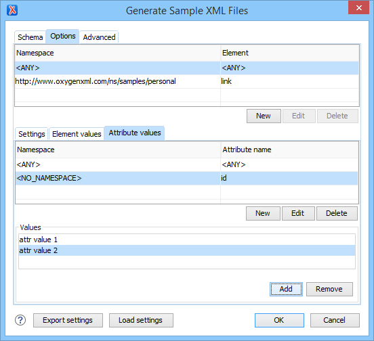Viewport: 374px width, 341px height.
Task: Add a new attribute value
Action: click(286, 289)
